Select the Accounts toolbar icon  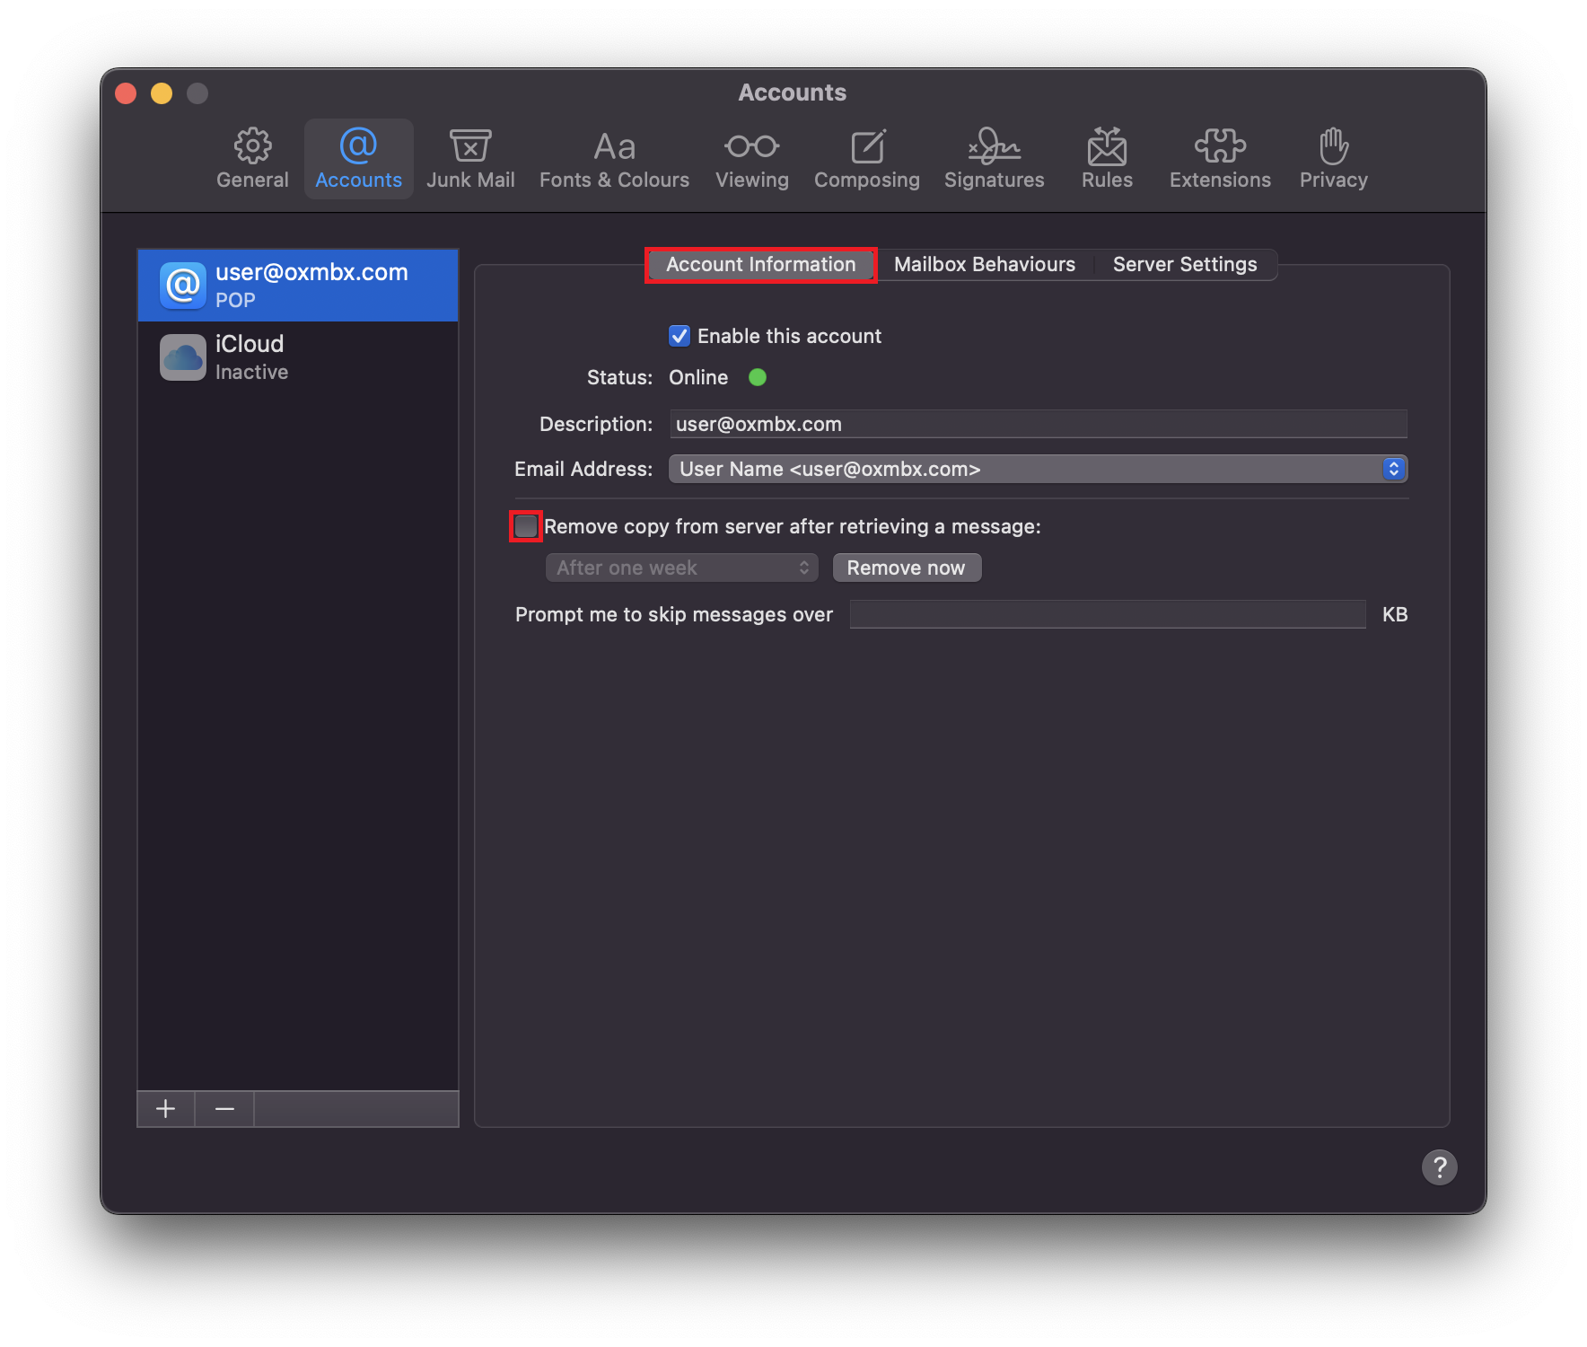pos(358,158)
